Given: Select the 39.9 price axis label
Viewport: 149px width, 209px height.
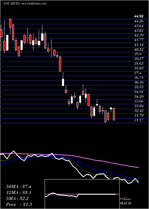Looking at the screenshot, I should pyautogui.click(x=138, y=54).
